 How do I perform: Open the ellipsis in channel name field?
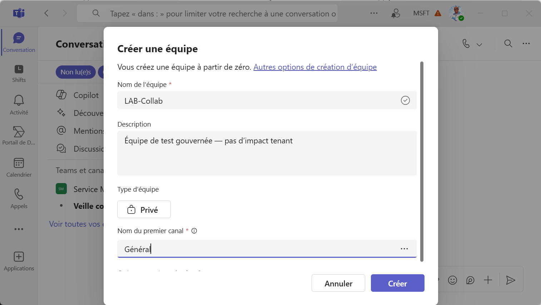coord(404,249)
